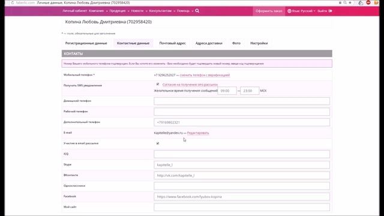Click Редактировать link next to the e-mail
Screen dimensions: 384x216
pyautogui.click(x=198, y=133)
